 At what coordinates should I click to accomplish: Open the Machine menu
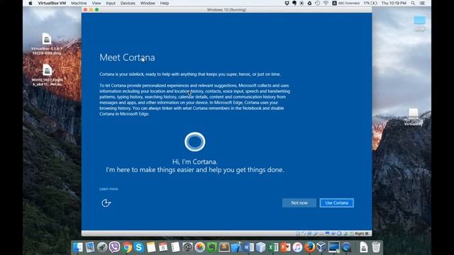tap(79, 3)
